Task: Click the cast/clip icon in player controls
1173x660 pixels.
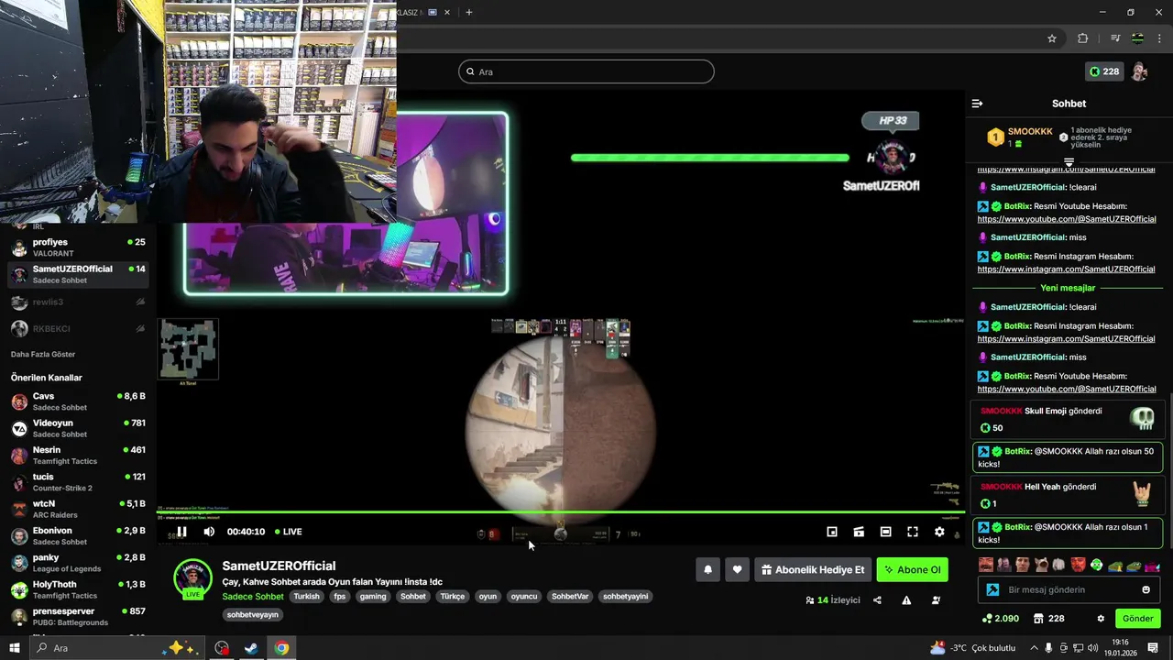Action: click(859, 532)
